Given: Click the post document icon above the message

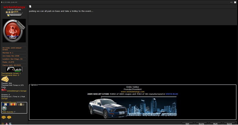Looking at the screenshot, I should [x=30, y=6].
